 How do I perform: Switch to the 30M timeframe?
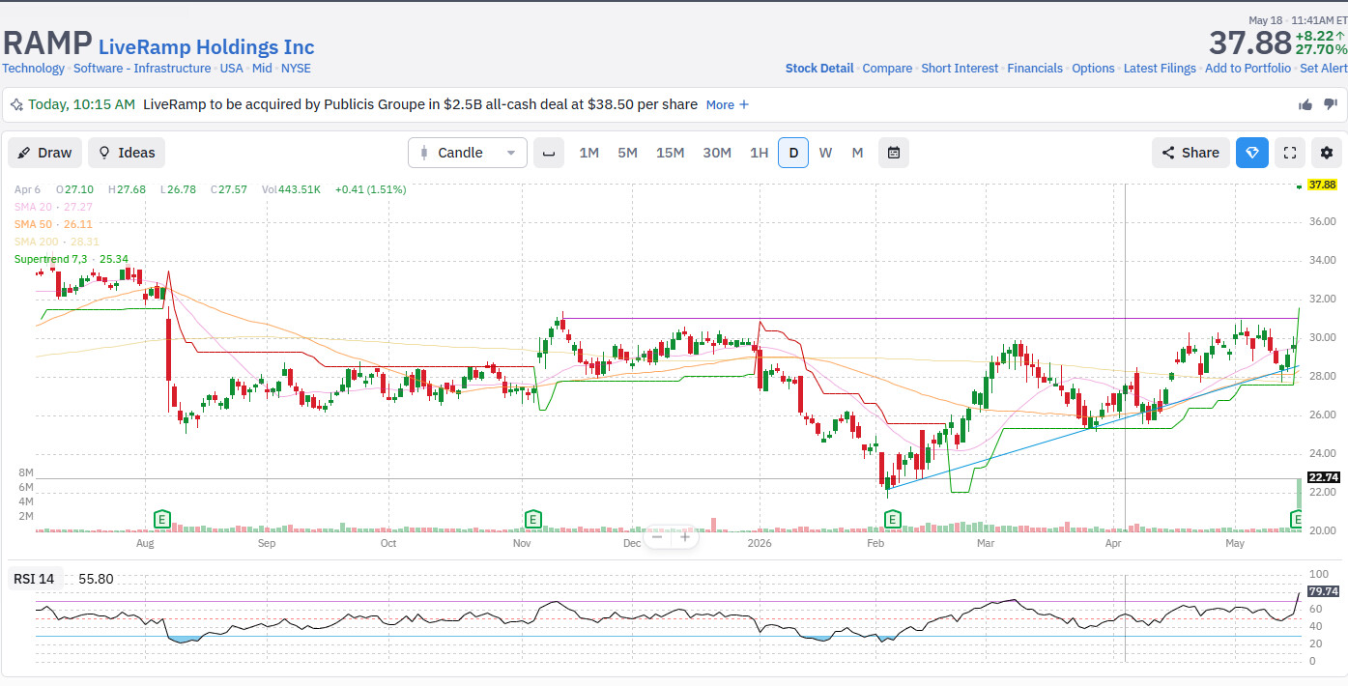(x=717, y=153)
